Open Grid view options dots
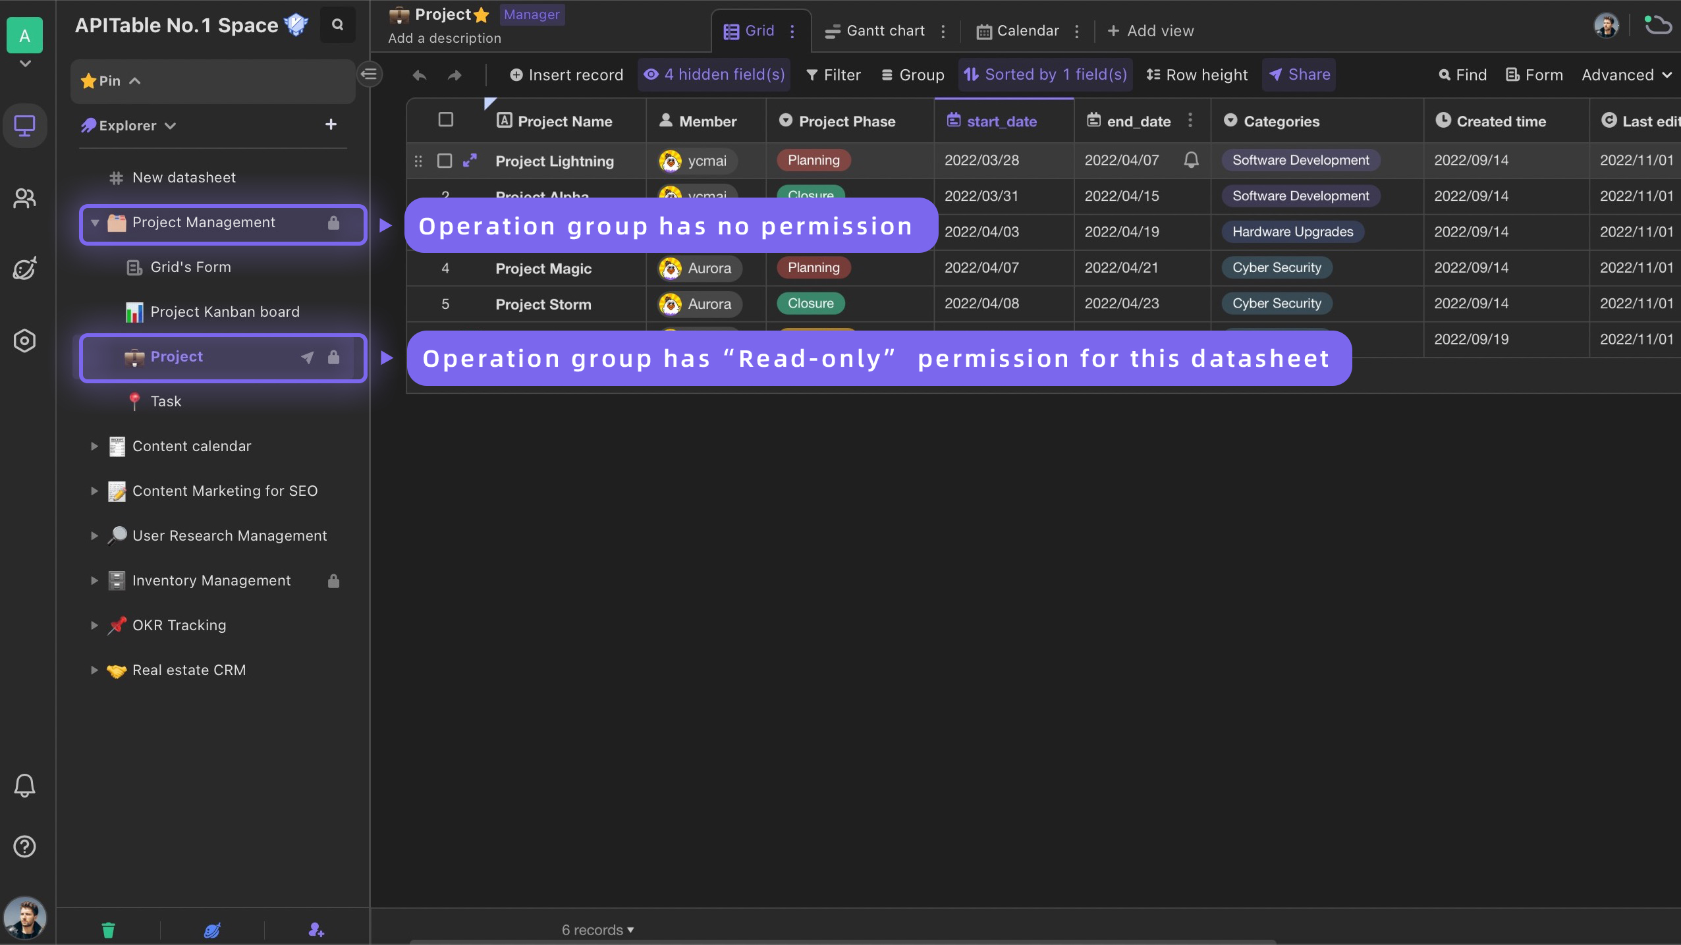1681x945 pixels. 792,31
